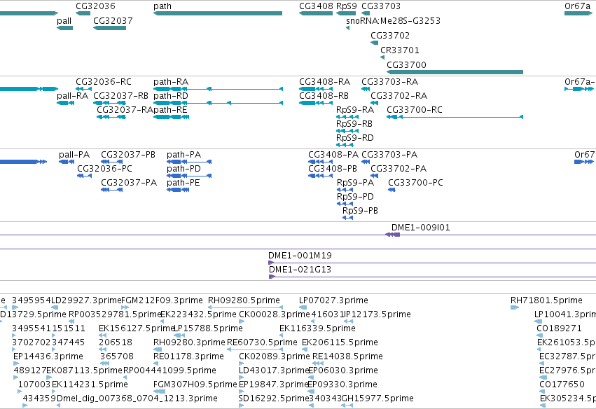Select the RpS9-RB transcript label
596x409 pixels.
click(354, 124)
